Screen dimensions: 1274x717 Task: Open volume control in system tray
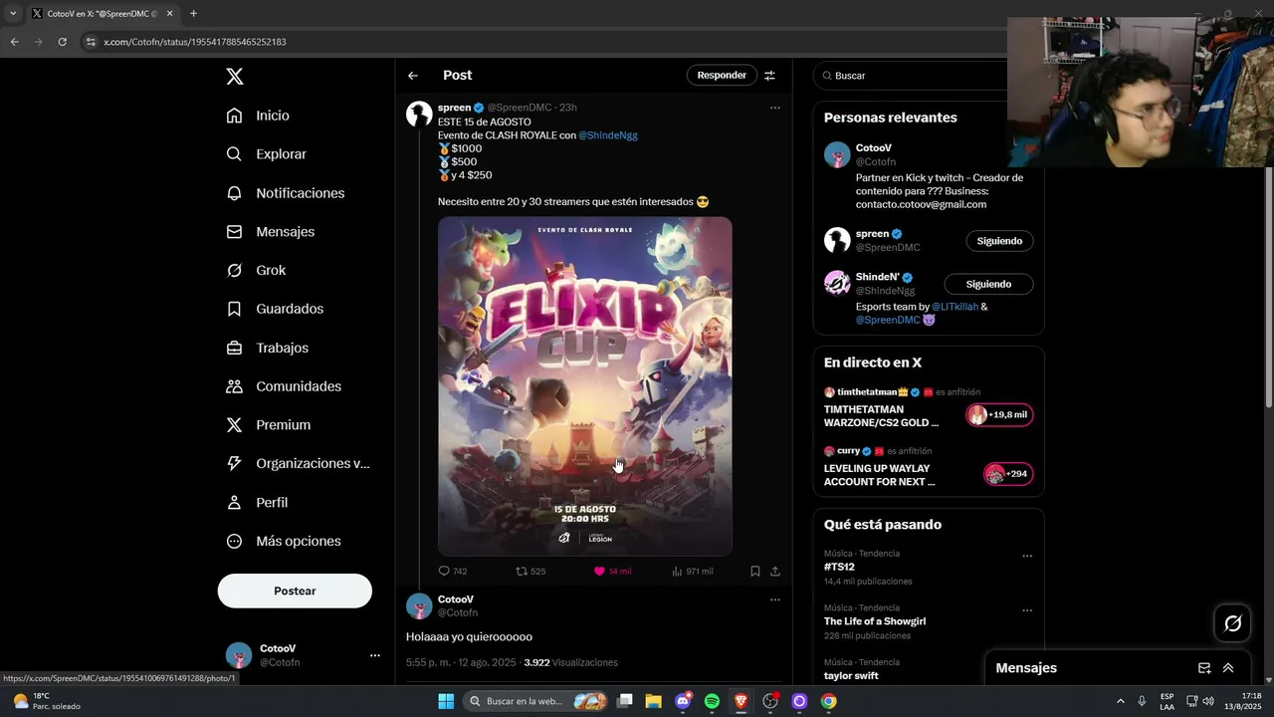click(x=1208, y=701)
